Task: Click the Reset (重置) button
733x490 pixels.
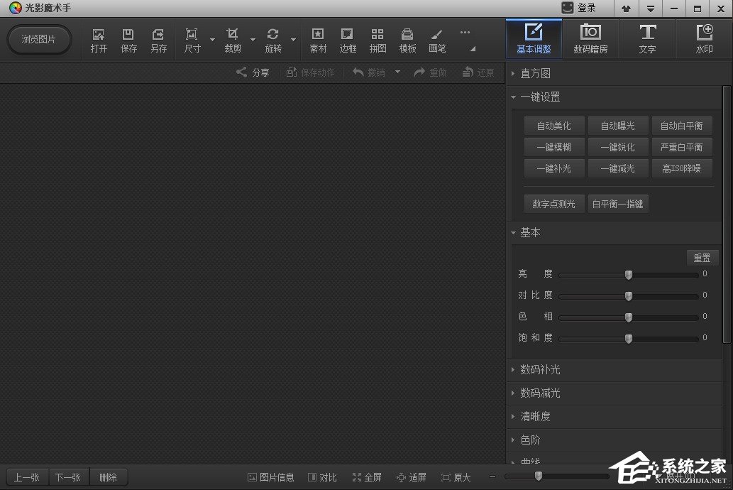Action: (x=702, y=258)
